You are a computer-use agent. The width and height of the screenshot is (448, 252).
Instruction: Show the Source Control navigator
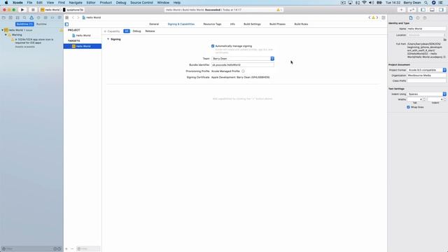click(10, 17)
